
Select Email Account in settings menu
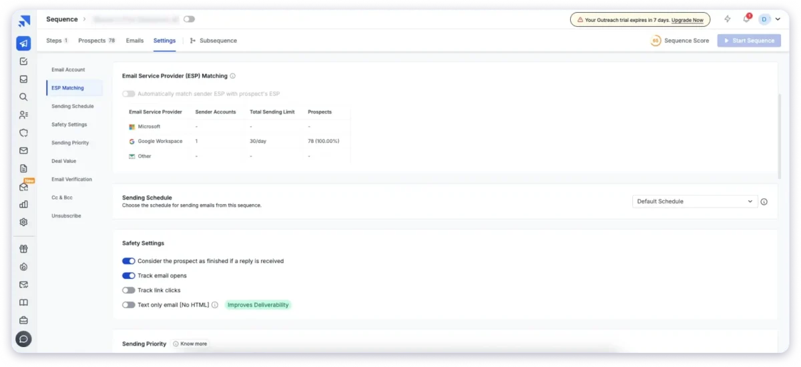[x=68, y=69]
